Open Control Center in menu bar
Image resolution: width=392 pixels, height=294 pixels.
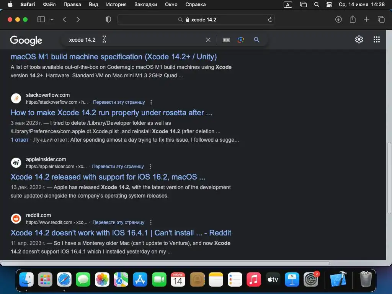[329, 5]
